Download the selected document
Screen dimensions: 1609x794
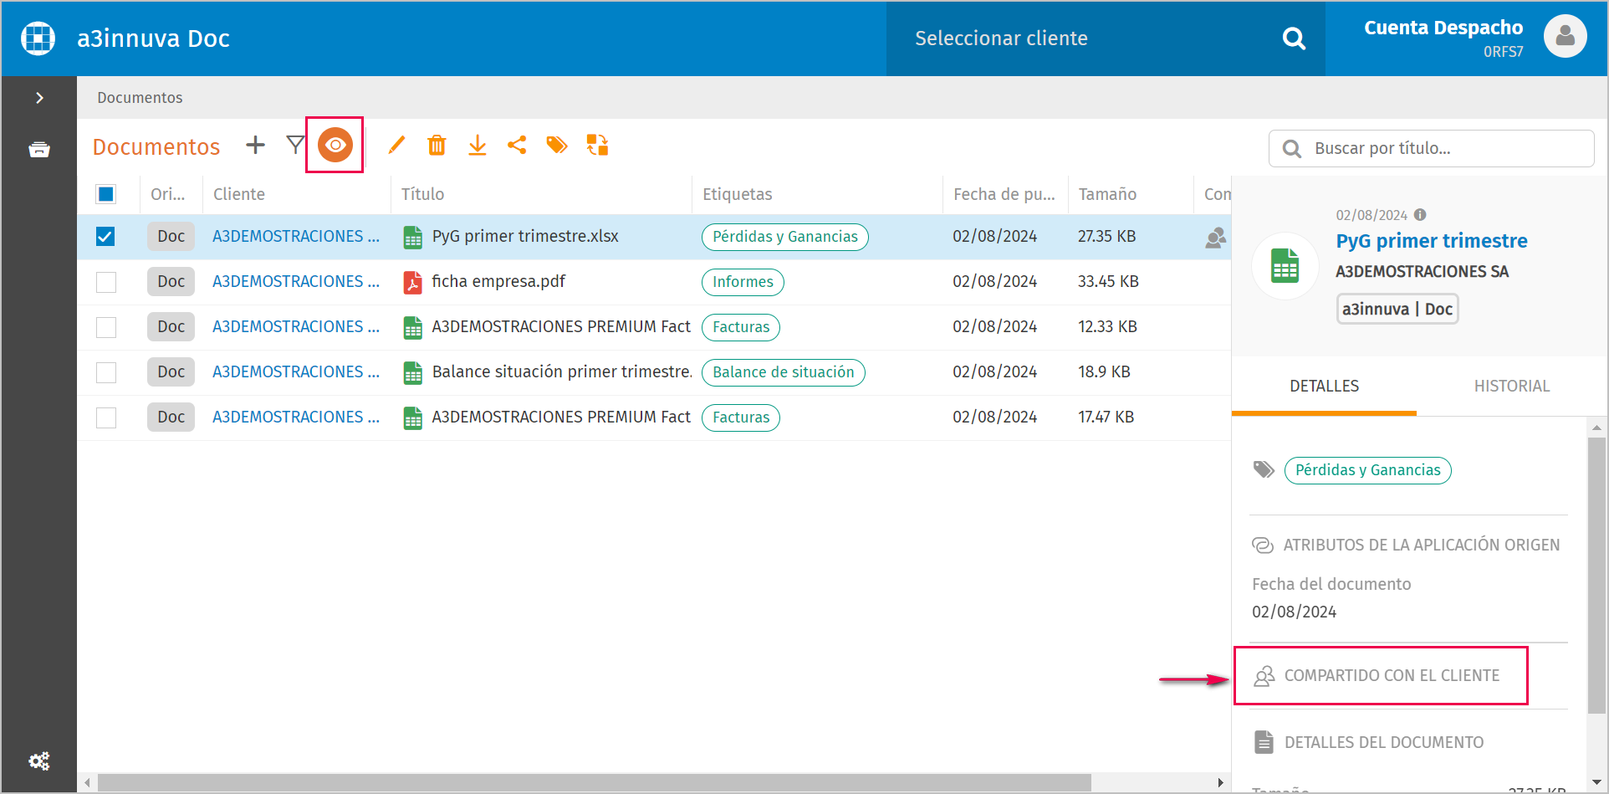point(477,145)
